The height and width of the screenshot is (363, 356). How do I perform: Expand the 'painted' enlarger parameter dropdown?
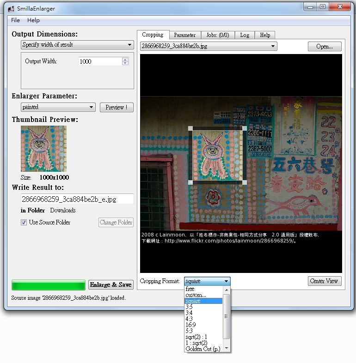pos(58,107)
